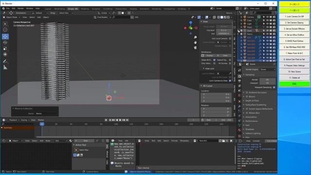Toggle the Draw All Edges checkbox
The image size is (311, 175).
point(214,60)
